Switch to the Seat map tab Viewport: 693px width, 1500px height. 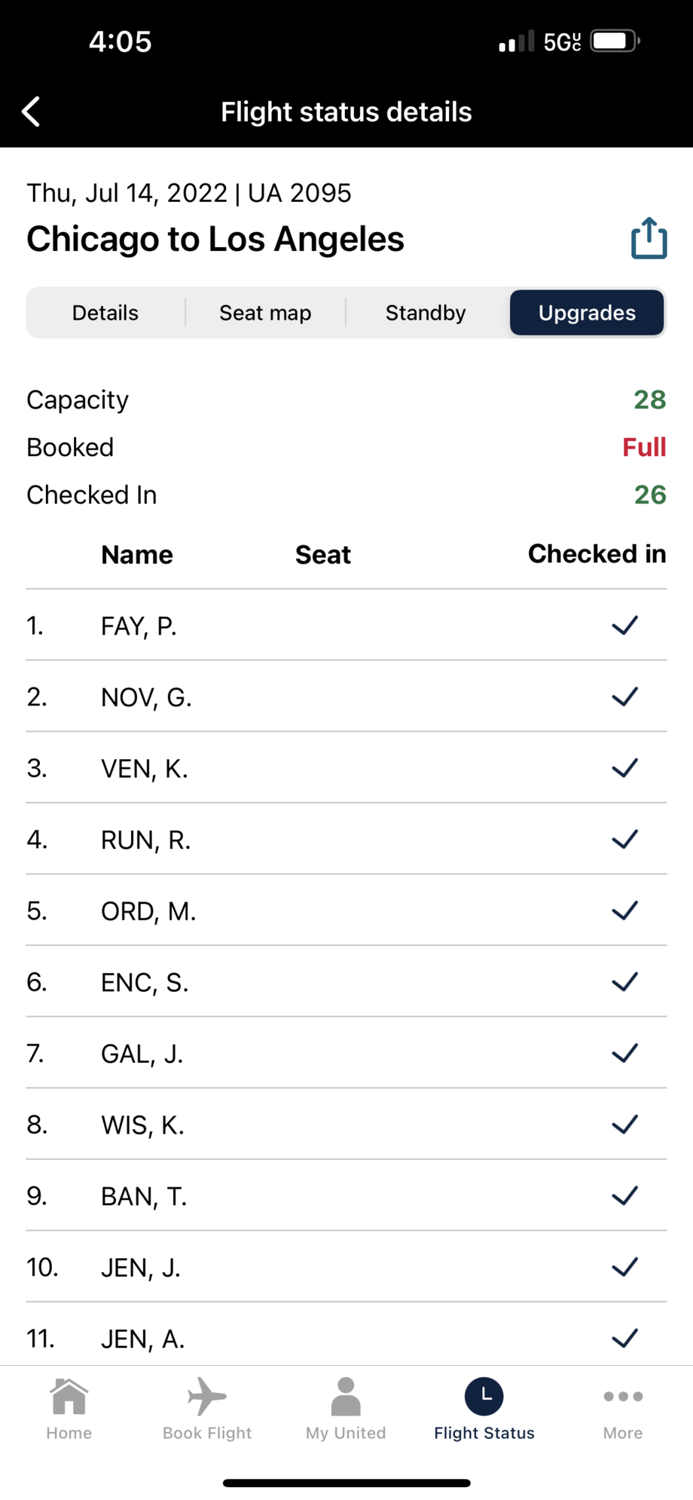tap(265, 313)
